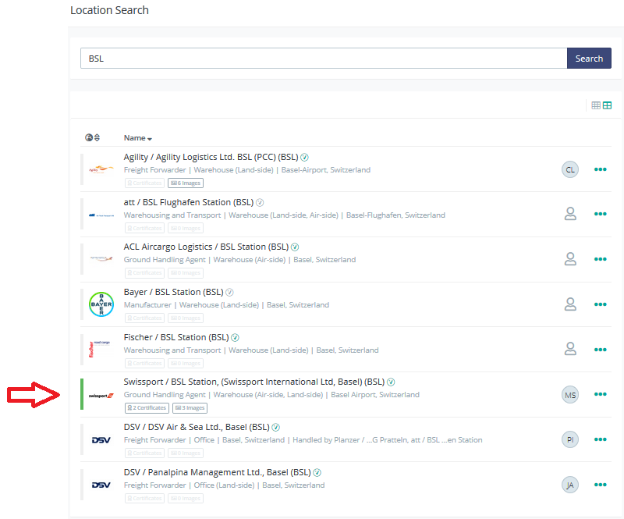Click the DSV logo on Air & Sea row
Image resolution: width=624 pixels, height=519 pixels.
[101, 440]
